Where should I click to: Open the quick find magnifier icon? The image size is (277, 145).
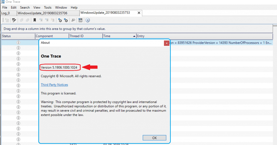(x=73, y=20)
